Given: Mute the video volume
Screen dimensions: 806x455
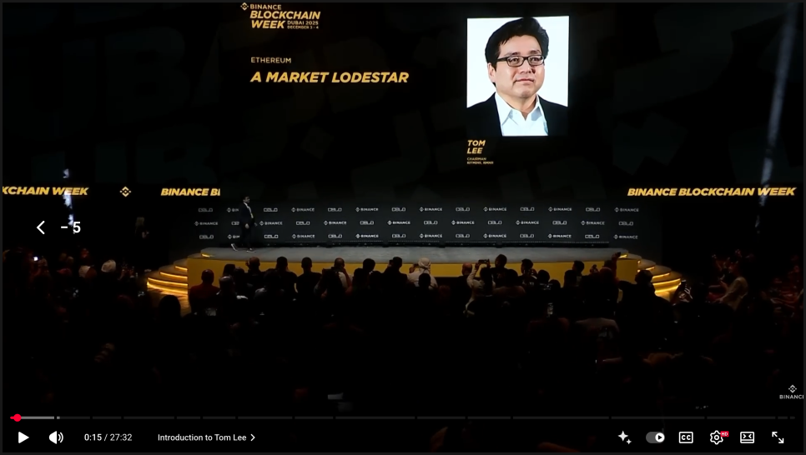Looking at the screenshot, I should click(56, 437).
